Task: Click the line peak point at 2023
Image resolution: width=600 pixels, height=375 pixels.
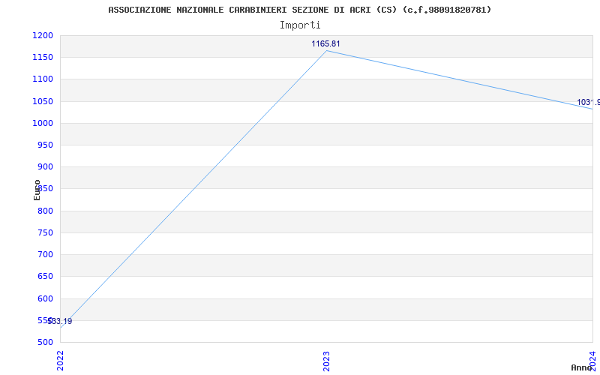Action: click(326, 50)
